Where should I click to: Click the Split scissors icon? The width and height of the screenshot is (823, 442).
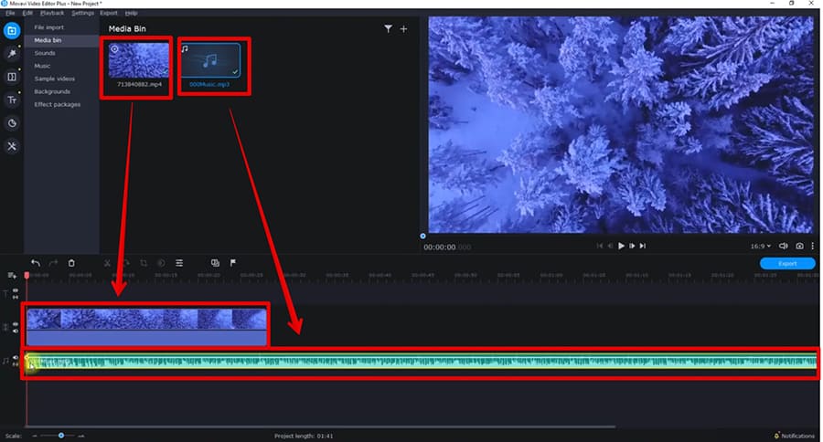tap(107, 263)
